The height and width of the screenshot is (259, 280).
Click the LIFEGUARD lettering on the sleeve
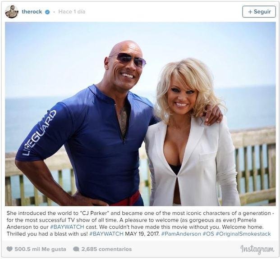coord(39,133)
